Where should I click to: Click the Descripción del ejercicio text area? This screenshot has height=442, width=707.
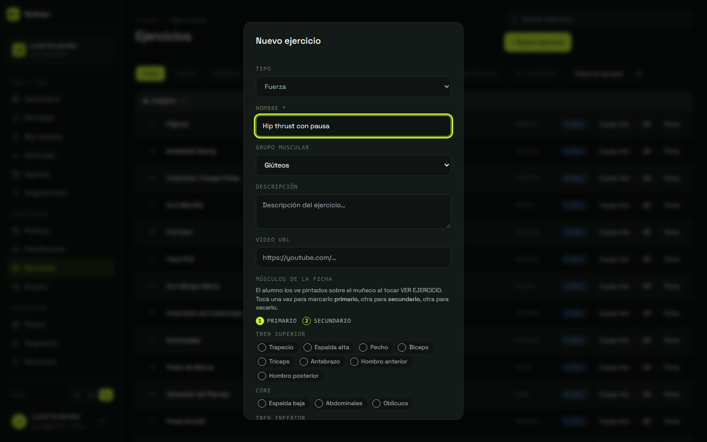point(353,212)
